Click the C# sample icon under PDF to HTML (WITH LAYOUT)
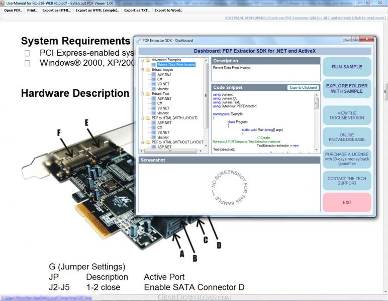 154,127
